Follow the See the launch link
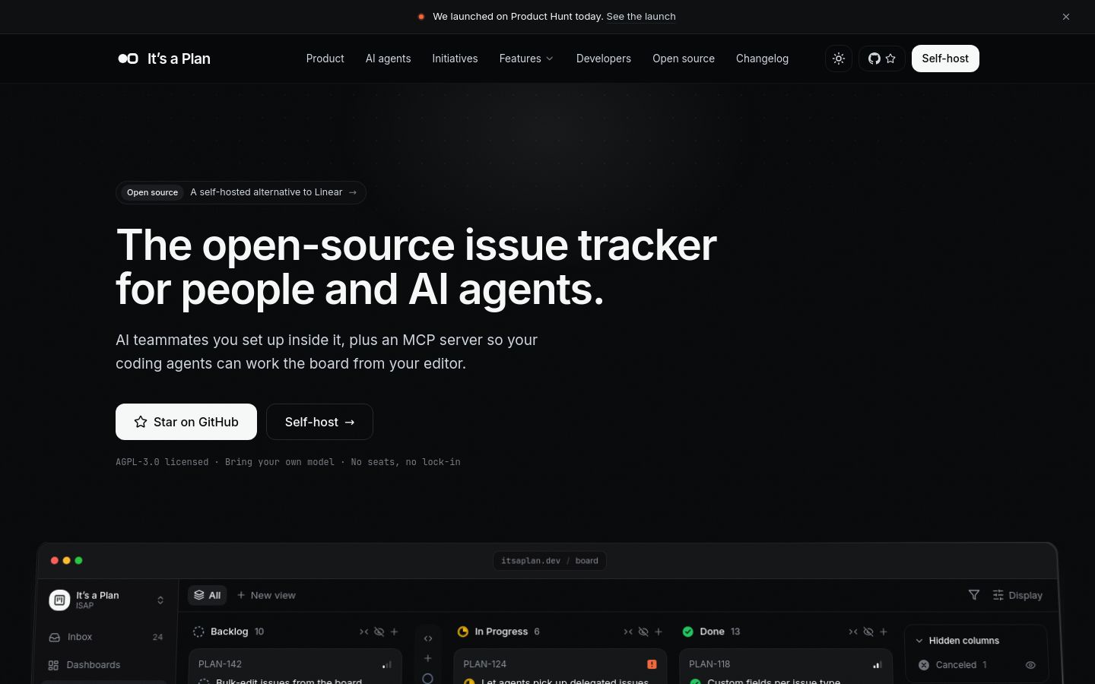This screenshot has height=684, width=1095. 641,16
